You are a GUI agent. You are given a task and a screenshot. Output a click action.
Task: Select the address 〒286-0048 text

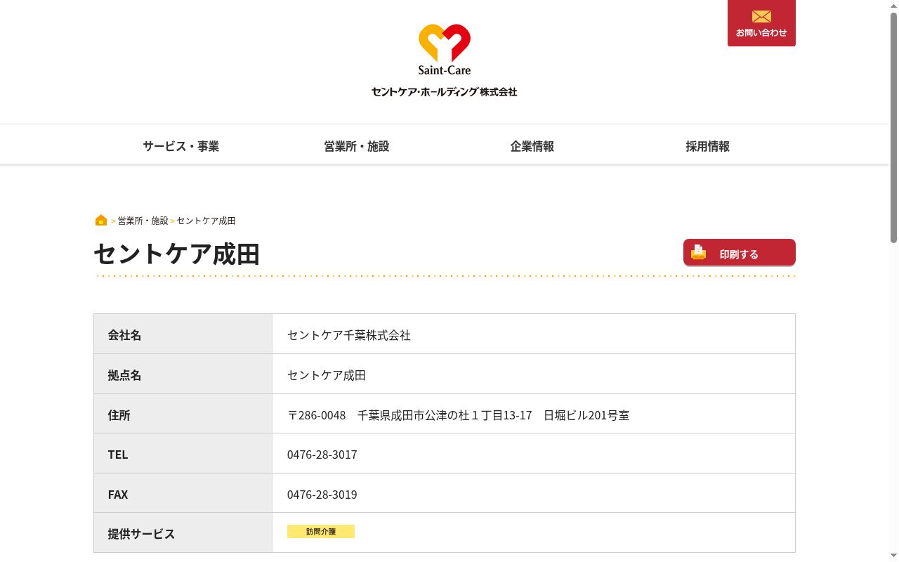tap(458, 415)
